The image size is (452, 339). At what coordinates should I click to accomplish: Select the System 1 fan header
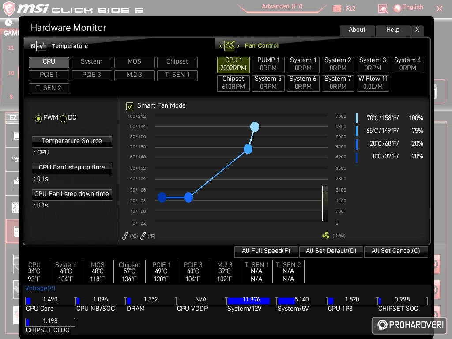tap(303, 64)
